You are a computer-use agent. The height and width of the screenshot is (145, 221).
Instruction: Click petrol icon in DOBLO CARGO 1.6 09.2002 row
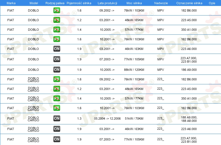point(57,79)
